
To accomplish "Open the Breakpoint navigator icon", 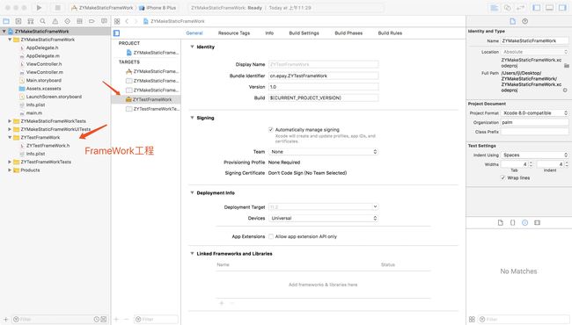I will tap(92, 21).
